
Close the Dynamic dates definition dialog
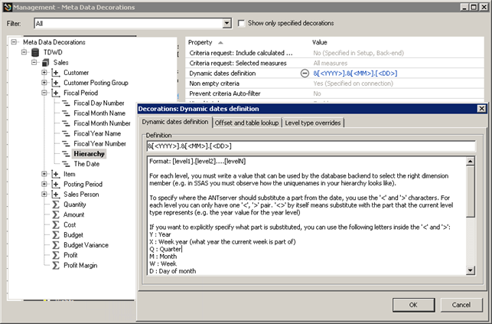481,109
